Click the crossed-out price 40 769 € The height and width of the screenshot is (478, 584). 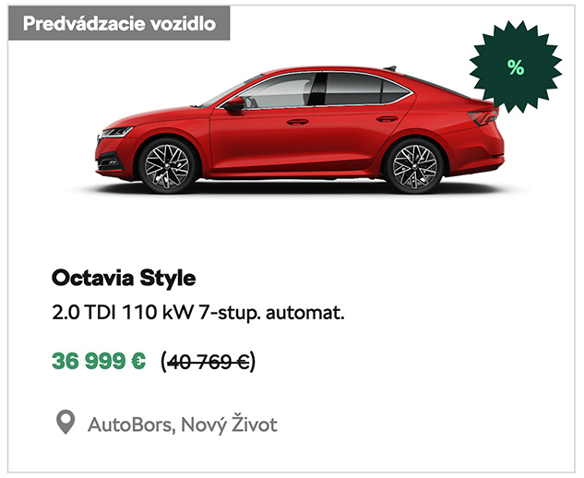coord(209,362)
